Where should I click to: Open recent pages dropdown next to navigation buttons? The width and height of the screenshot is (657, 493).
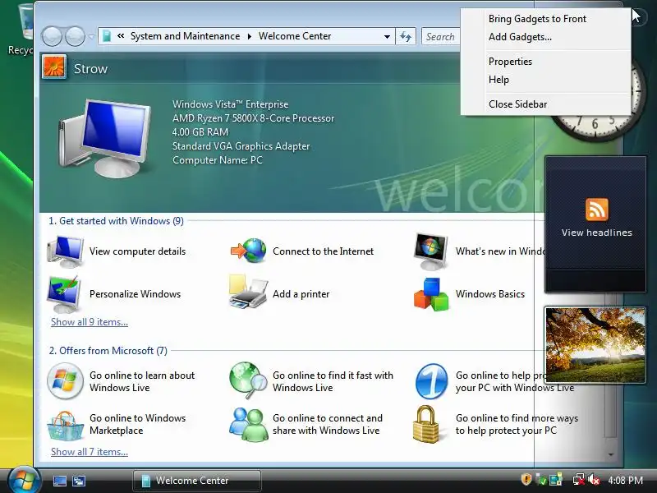coord(92,37)
